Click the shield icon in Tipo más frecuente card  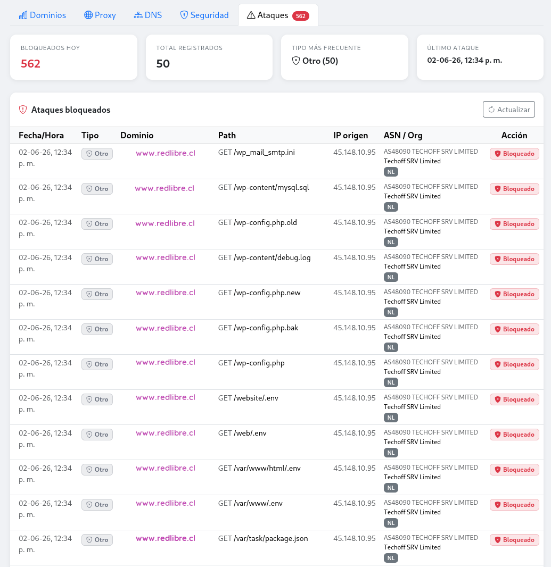[x=296, y=61]
